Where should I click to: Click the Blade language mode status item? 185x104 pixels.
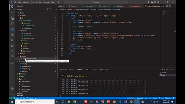[x=155, y=98]
